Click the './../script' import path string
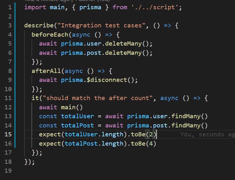The image size is (235, 180). 155,7
